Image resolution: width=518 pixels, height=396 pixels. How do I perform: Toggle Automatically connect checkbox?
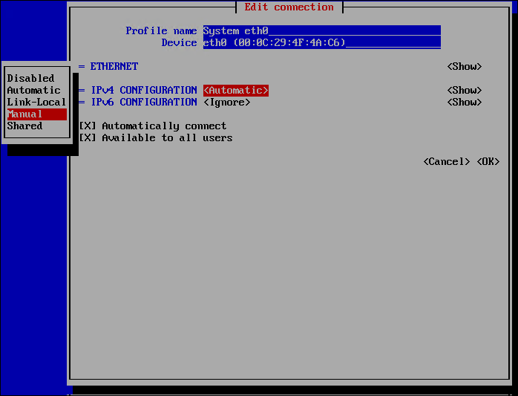click(x=88, y=126)
